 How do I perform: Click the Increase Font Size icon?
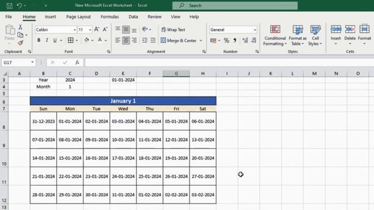point(96,29)
